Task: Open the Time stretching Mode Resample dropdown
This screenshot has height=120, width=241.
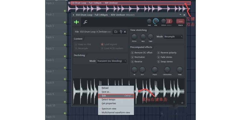Action: coord(174,37)
